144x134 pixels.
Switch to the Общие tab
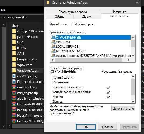tap(60, 17)
